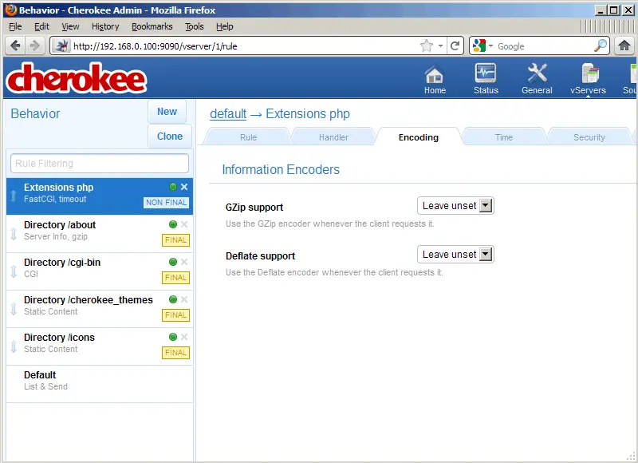Select the Directory /icons rule

tap(99, 346)
